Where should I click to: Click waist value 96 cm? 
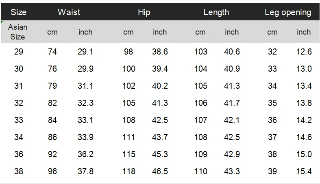click(52, 171)
